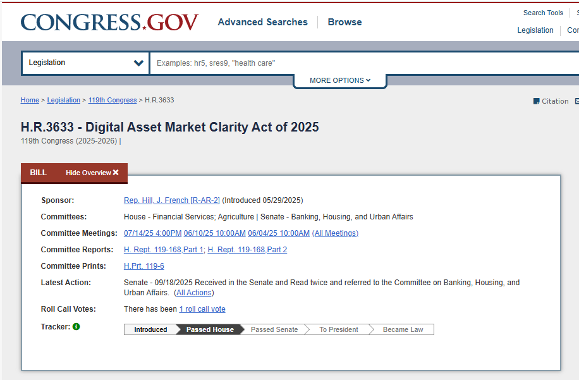Select the BILL tab
The image size is (579, 380).
tap(39, 173)
